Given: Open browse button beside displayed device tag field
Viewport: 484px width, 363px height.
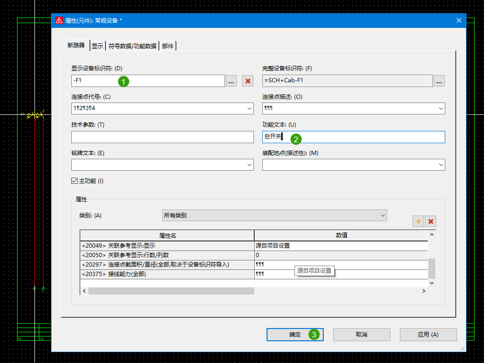Looking at the screenshot, I should [x=231, y=81].
